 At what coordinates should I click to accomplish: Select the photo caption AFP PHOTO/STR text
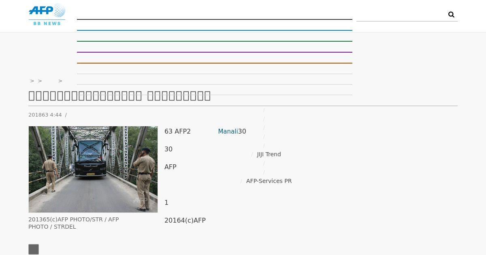point(74,223)
